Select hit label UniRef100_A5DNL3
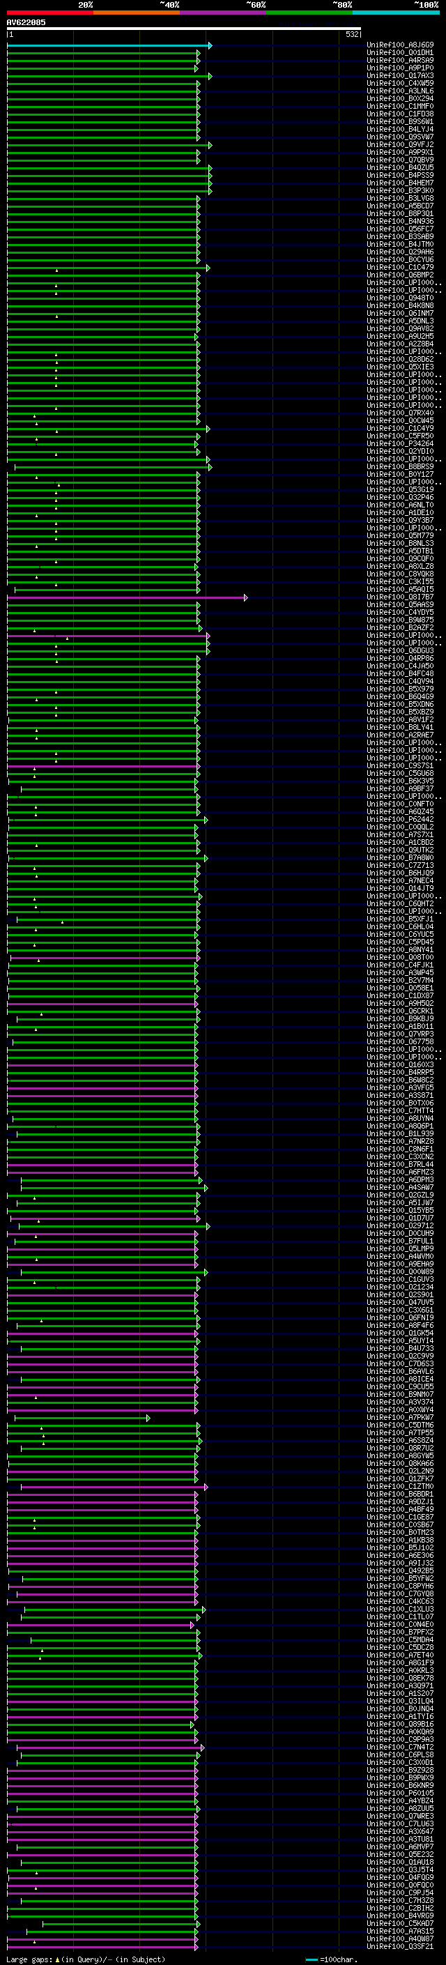The width and height of the screenshot is (446, 1965). pos(400,321)
